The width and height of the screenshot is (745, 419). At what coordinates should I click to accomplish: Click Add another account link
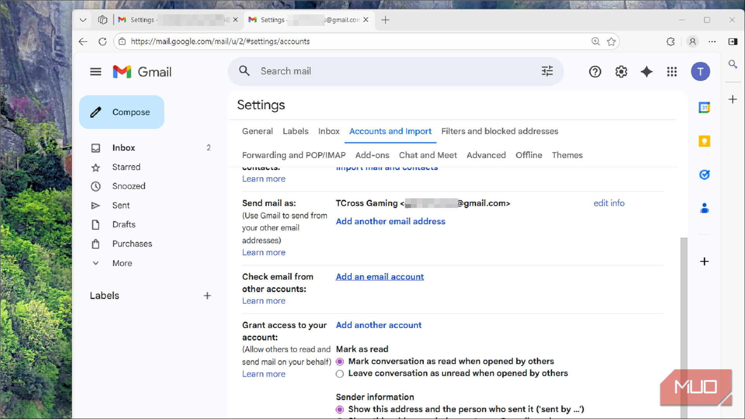coord(378,325)
